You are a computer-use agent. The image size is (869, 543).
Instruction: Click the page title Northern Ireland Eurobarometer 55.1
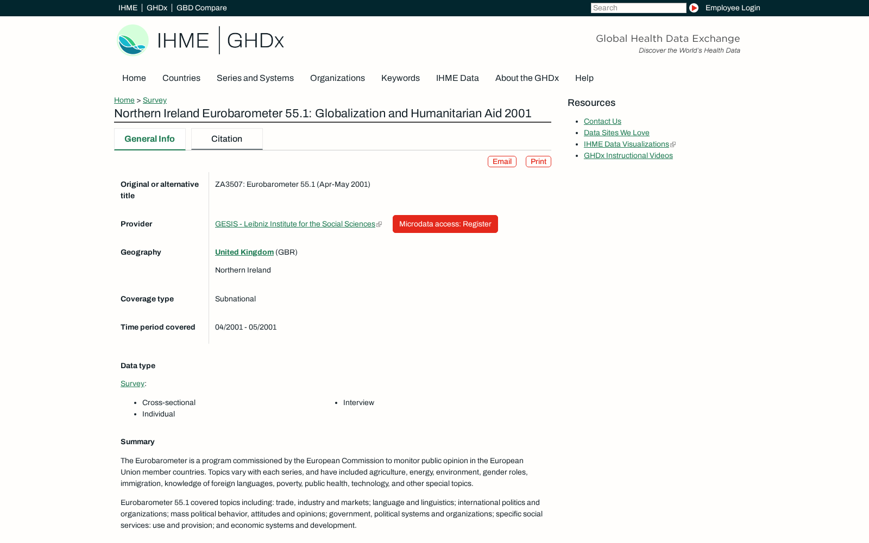pyautogui.click(x=323, y=113)
